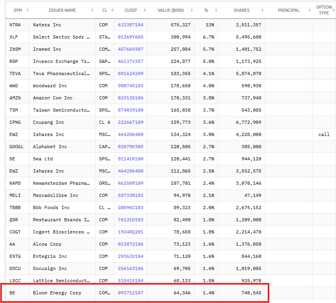336x303 pixels.
Task: Click the SHARES header label
Action: (x=241, y=10)
